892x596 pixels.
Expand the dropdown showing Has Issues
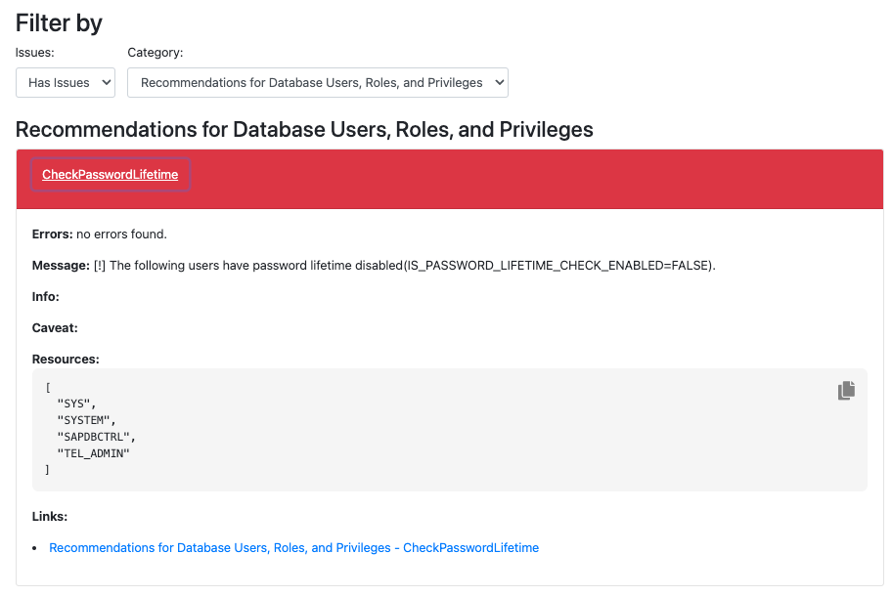click(66, 83)
